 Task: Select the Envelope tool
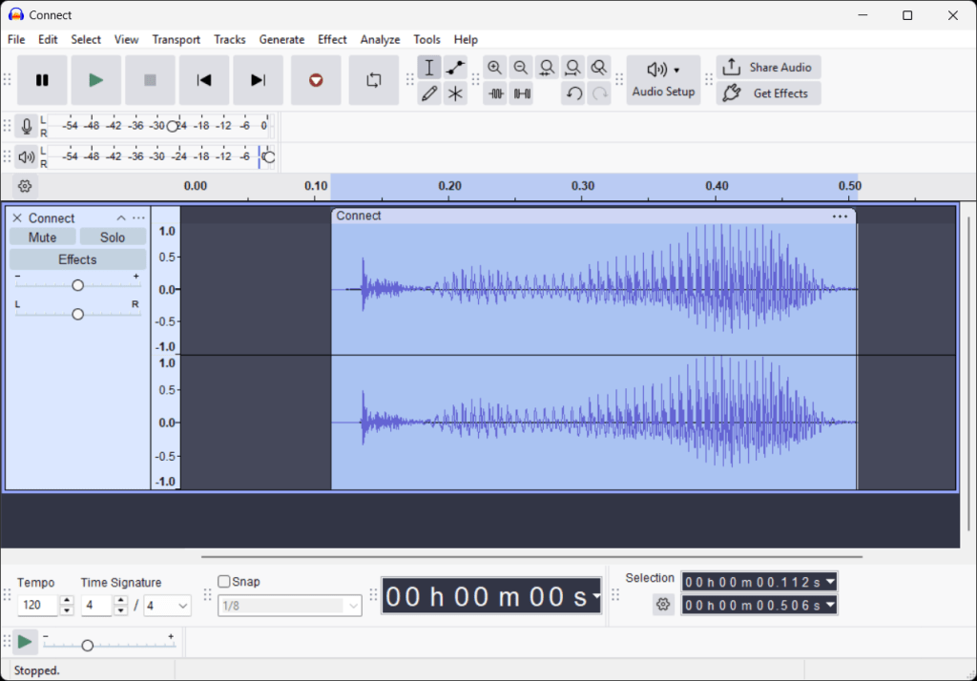click(x=455, y=68)
